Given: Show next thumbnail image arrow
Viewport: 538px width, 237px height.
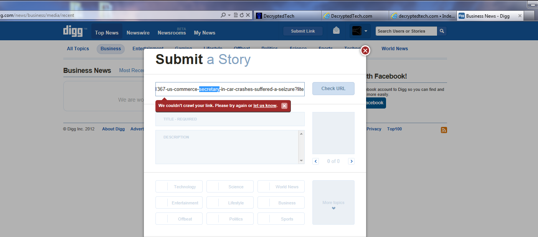Looking at the screenshot, I should coord(351,161).
